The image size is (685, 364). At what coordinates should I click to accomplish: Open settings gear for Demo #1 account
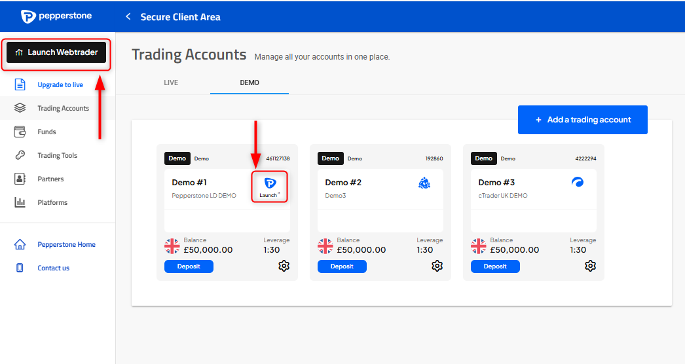284,266
